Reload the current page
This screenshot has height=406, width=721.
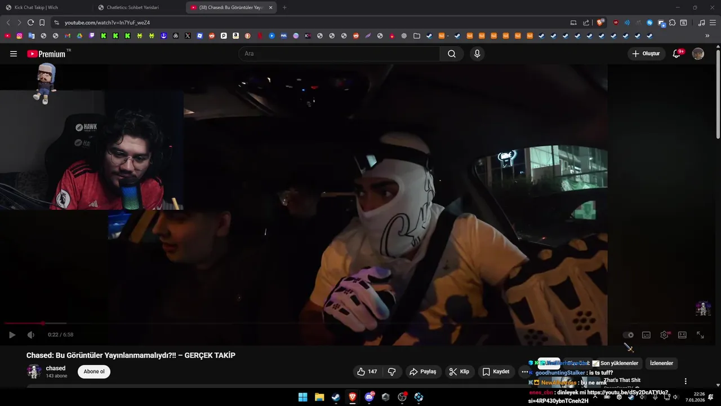coord(30,23)
